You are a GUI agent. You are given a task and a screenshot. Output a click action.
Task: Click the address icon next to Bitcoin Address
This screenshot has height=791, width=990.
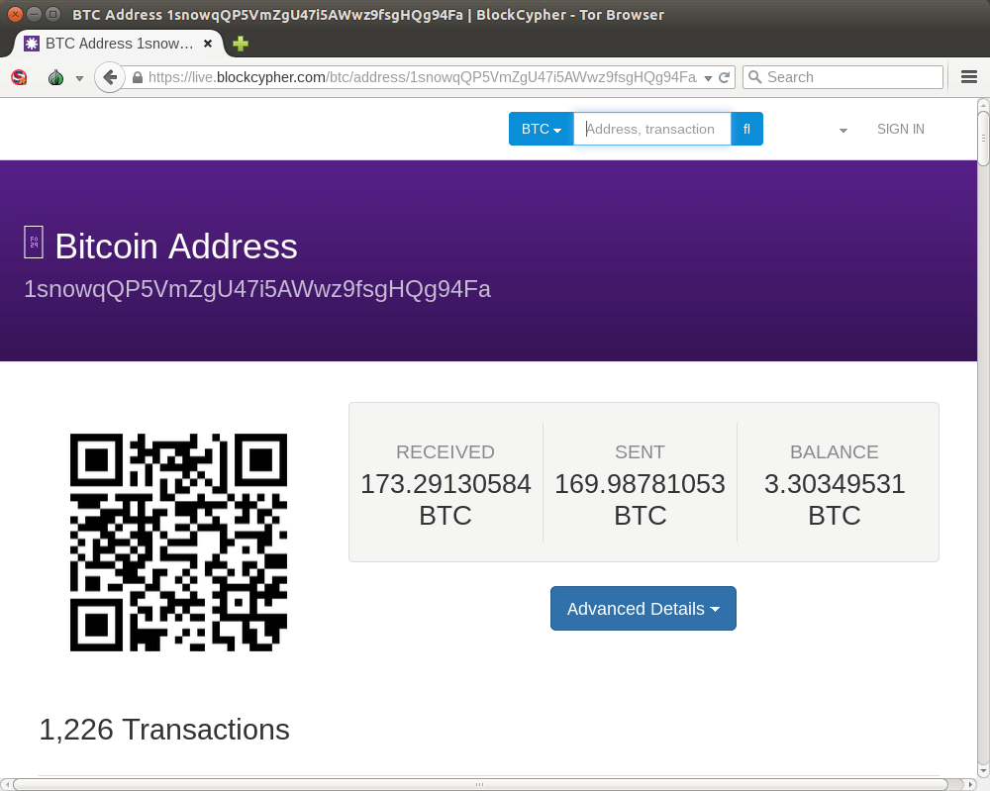tap(34, 242)
